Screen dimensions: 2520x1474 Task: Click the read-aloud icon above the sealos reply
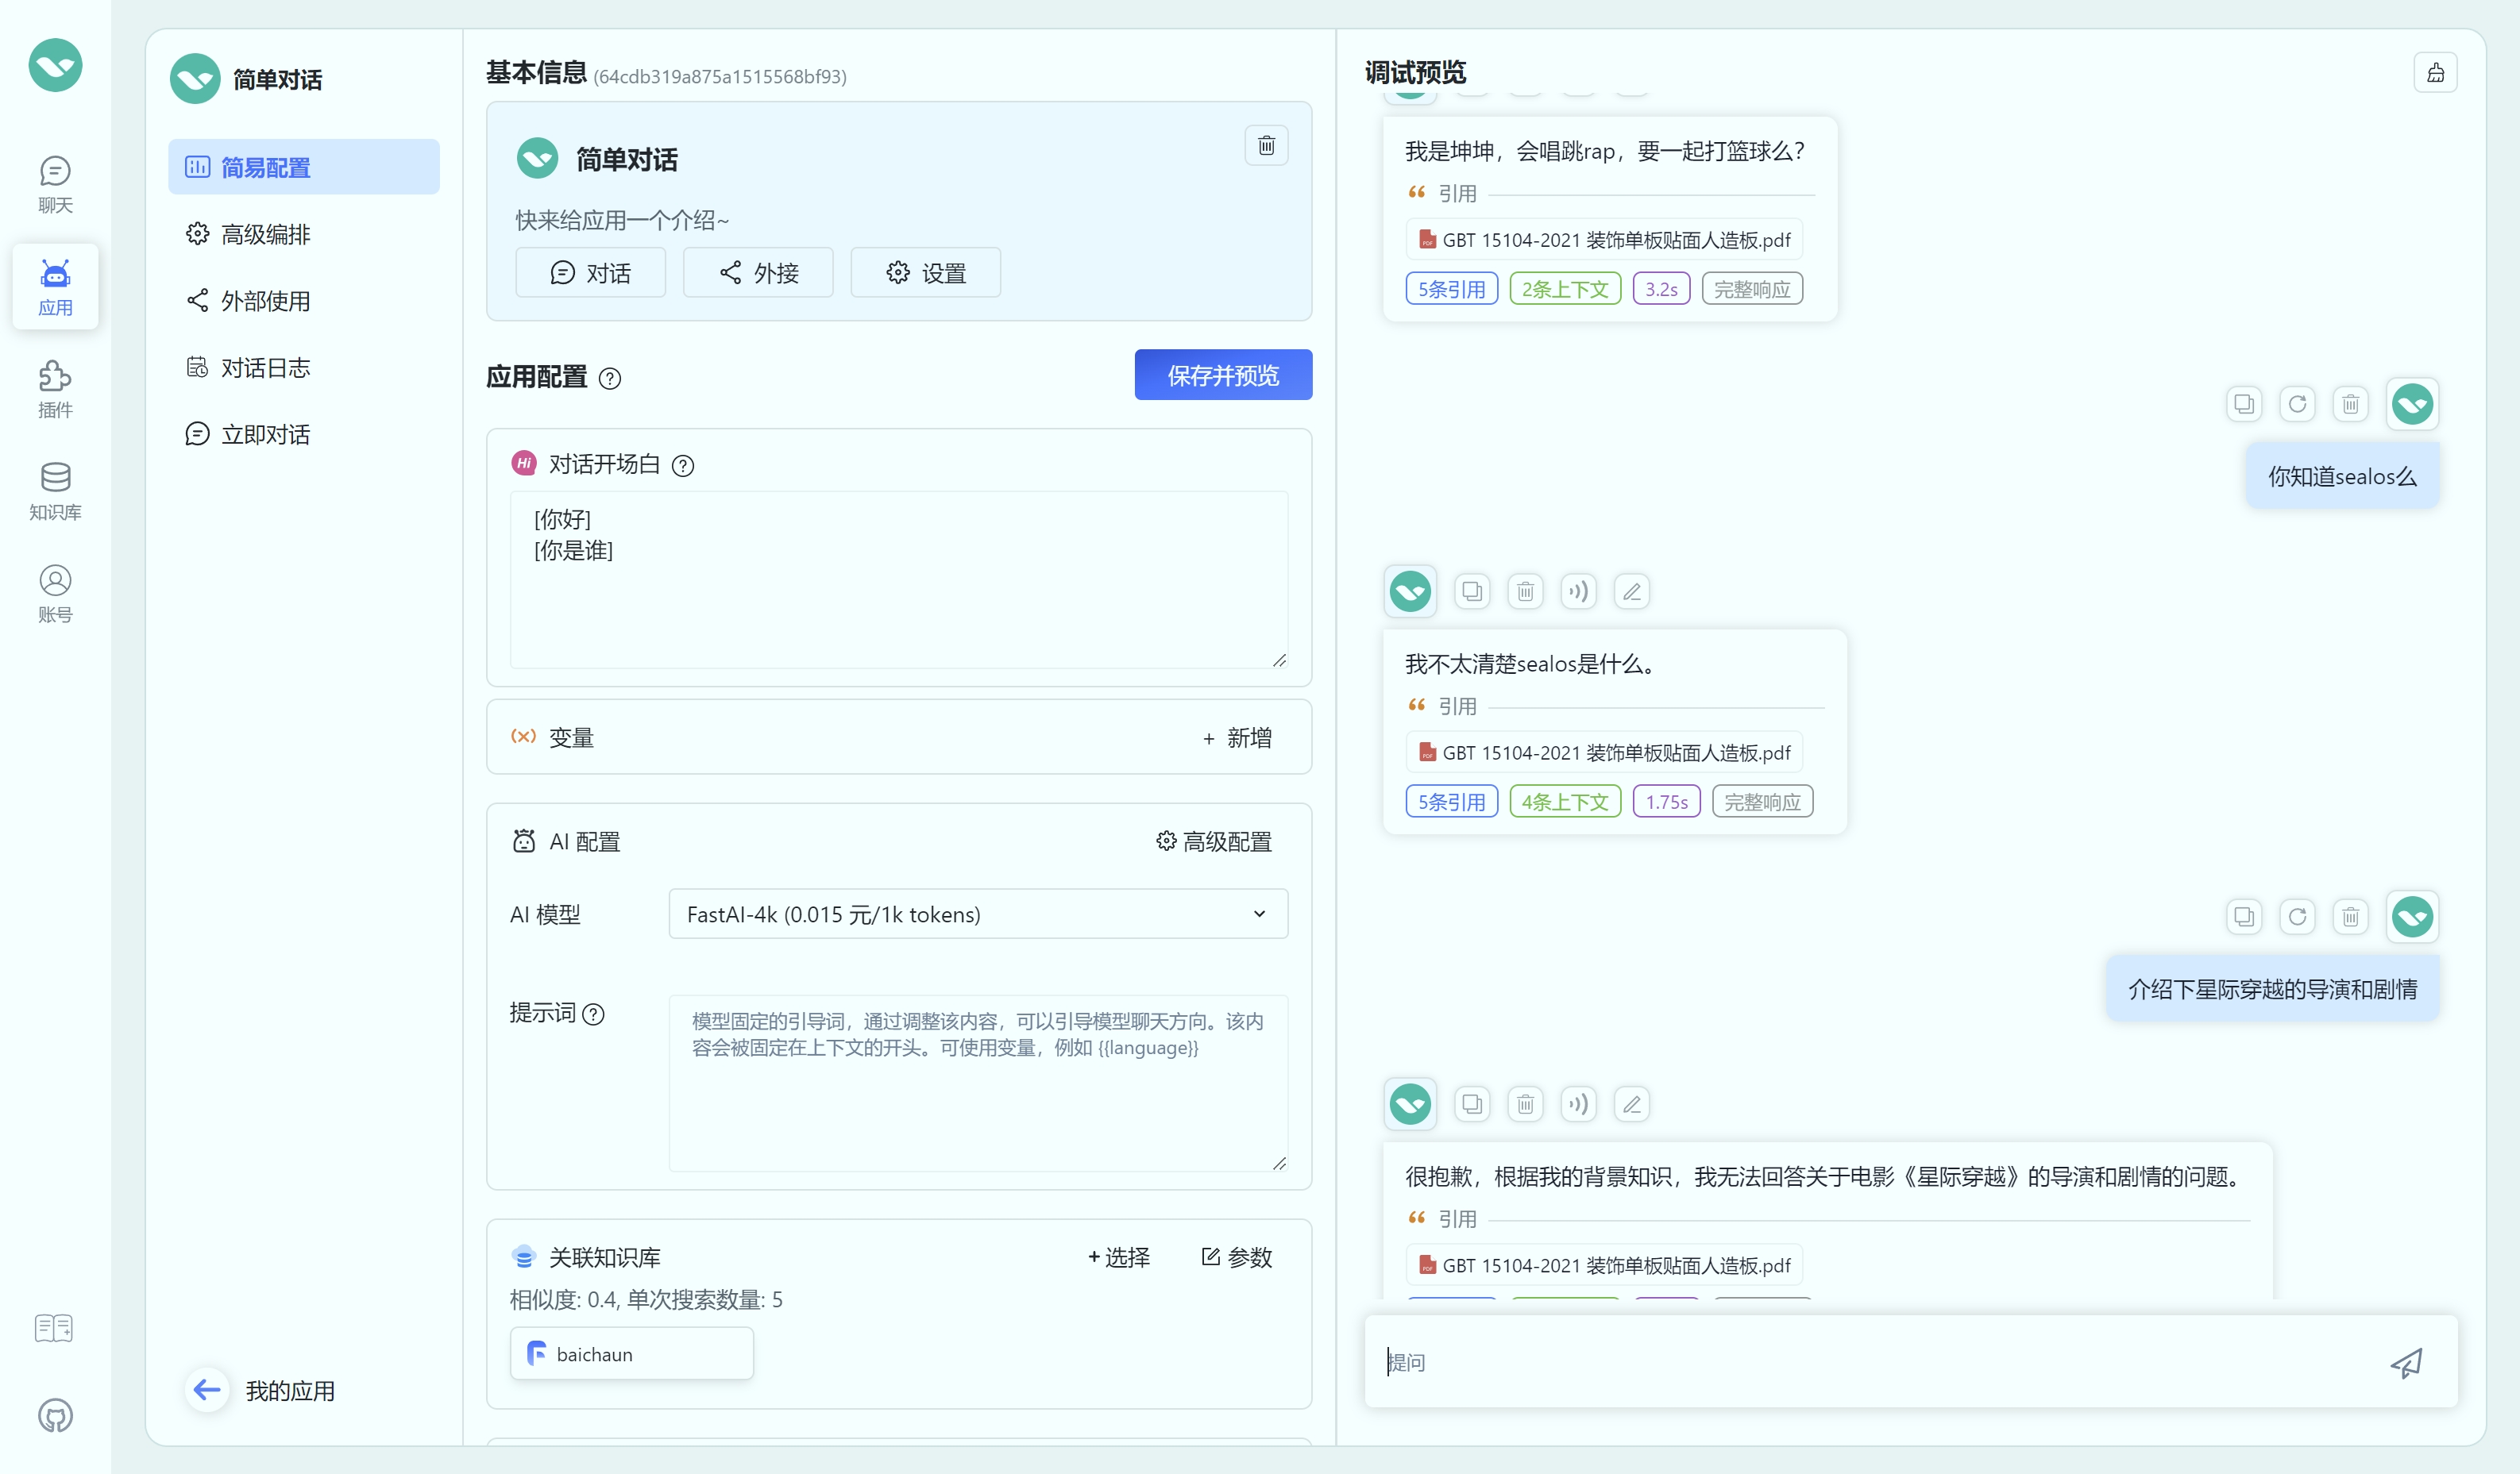[x=1578, y=591]
